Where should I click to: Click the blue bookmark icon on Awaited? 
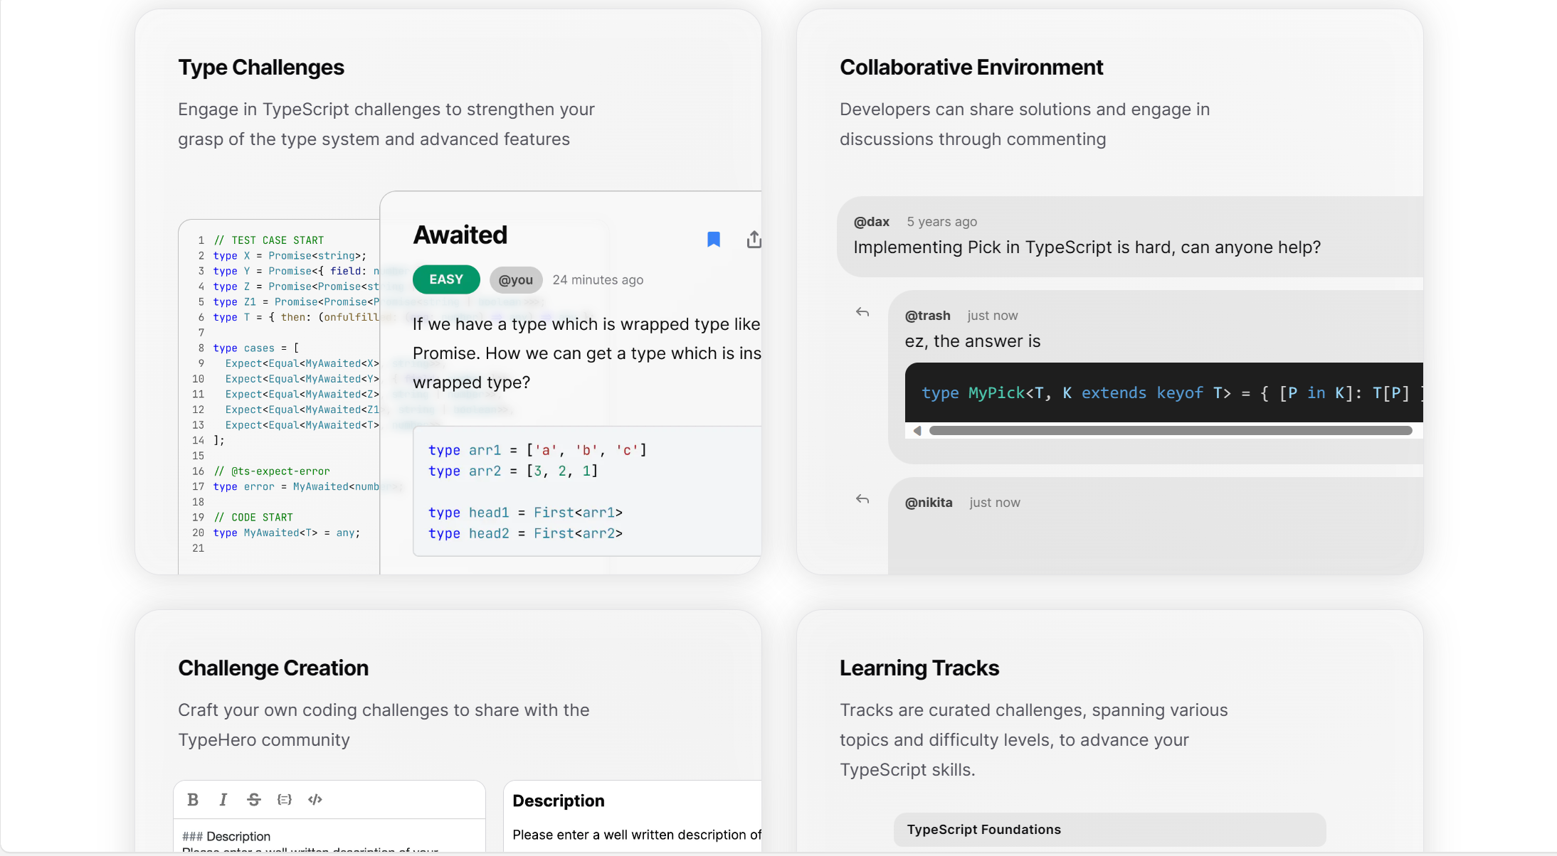(x=713, y=240)
